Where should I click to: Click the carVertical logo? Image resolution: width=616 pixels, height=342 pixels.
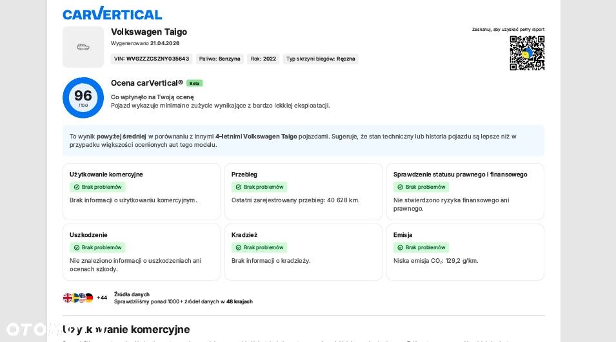[x=112, y=14]
